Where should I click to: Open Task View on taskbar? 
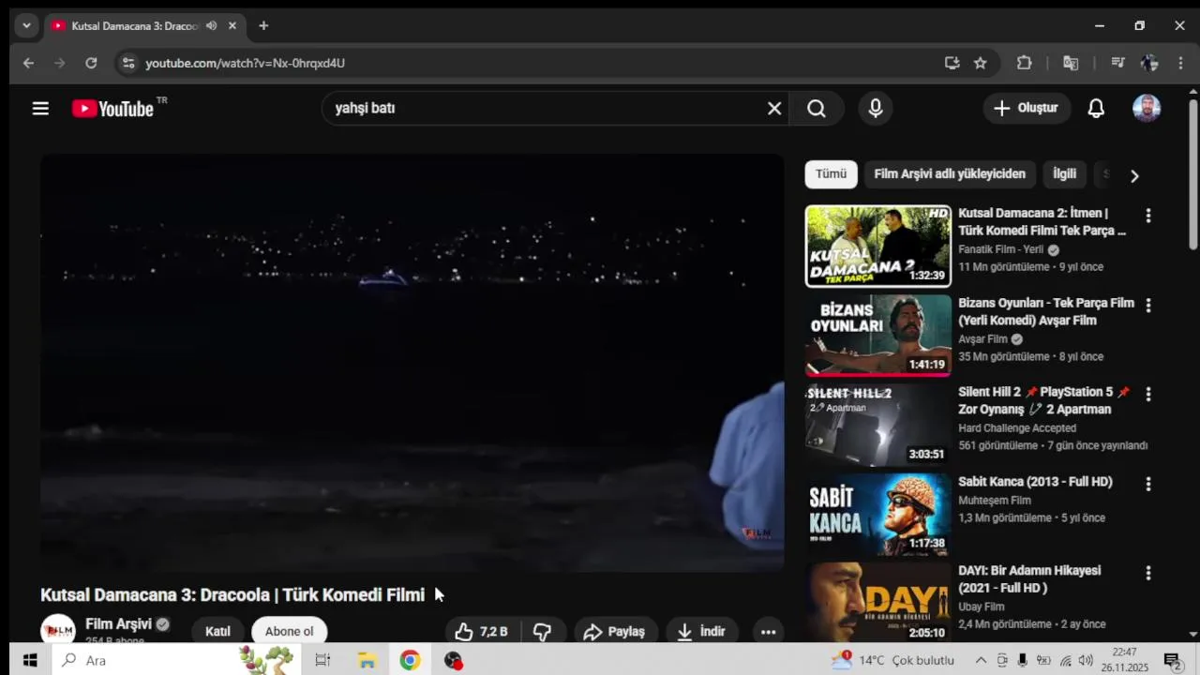[322, 661]
